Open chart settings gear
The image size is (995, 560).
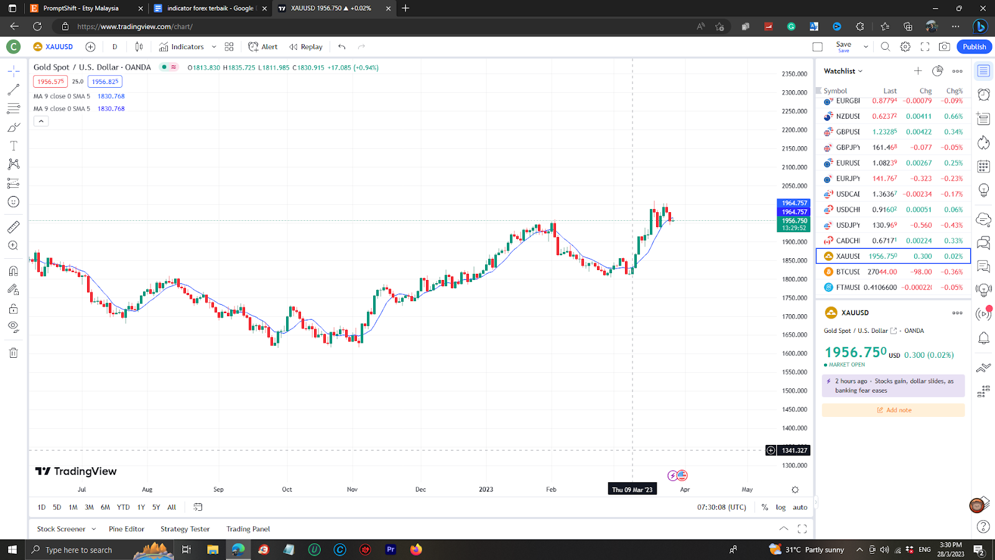pyautogui.click(x=905, y=47)
